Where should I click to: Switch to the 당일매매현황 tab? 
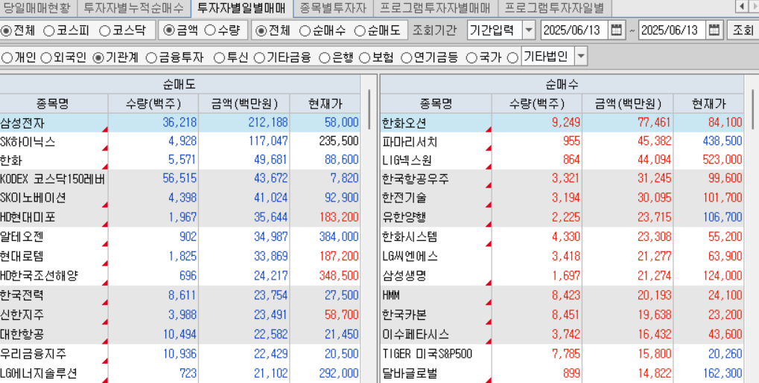tap(36, 7)
